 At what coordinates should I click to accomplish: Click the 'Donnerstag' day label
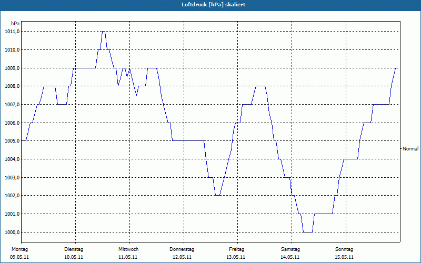(x=182, y=249)
